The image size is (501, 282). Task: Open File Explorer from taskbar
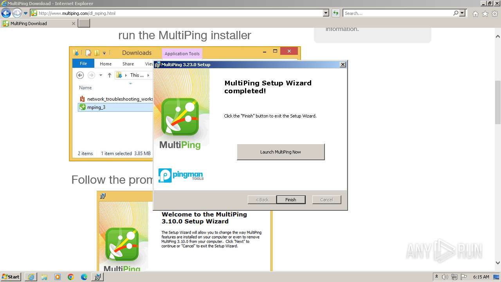(x=44, y=277)
